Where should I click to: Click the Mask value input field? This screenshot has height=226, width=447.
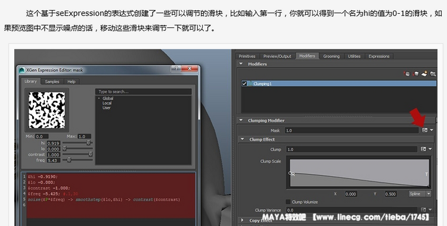[352, 130]
